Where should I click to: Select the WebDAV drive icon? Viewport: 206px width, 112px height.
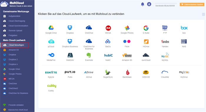pyautogui.click(x=70, y=55)
